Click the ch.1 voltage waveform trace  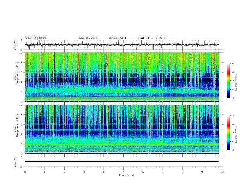pyautogui.click(x=122, y=45)
